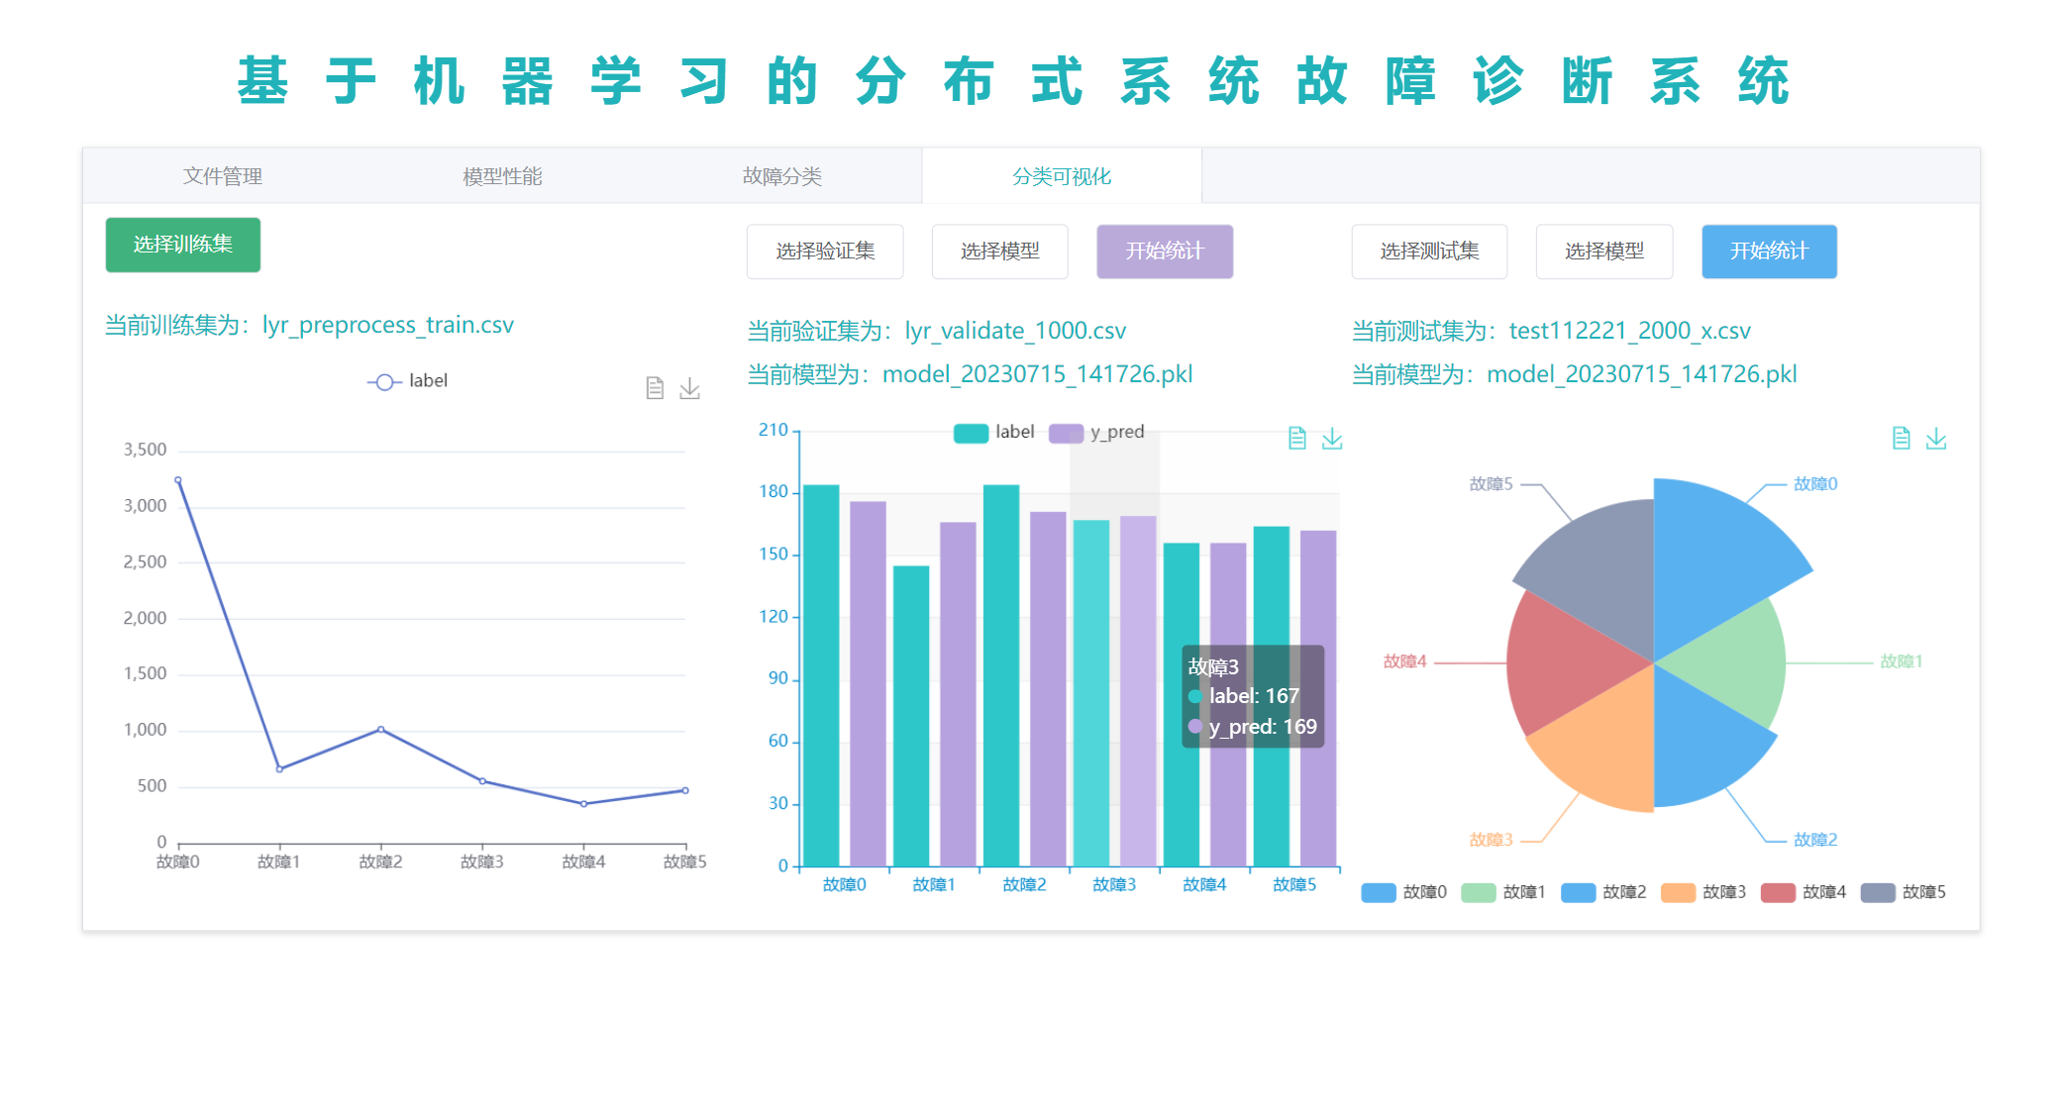Click line chart point at 故障0
This screenshot has width=2061, height=1114.
tap(178, 480)
